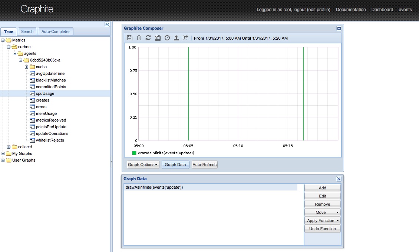The image size is (419, 252).
Task: Click the cache folder icon
Action: pos(32,67)
